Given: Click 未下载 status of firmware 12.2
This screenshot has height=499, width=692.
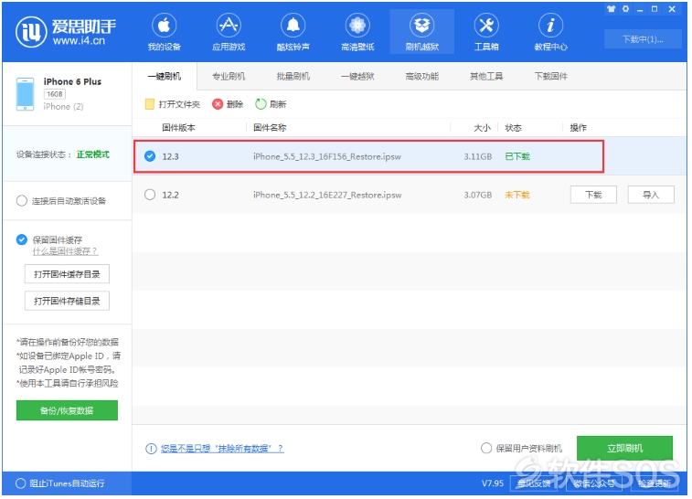Looking at the screenshot, I should click(517, 195).
